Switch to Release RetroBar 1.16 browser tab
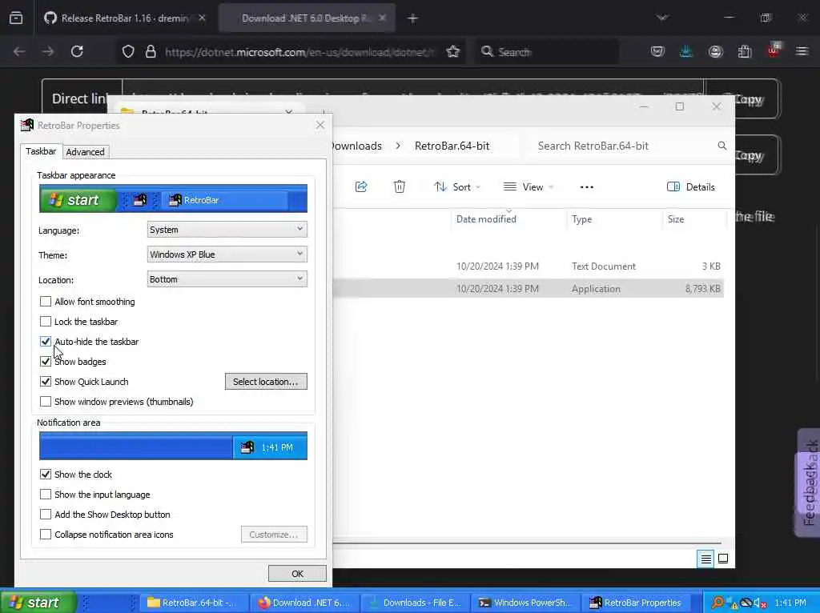The image size is (820, 613). click(x=126, y=18)
